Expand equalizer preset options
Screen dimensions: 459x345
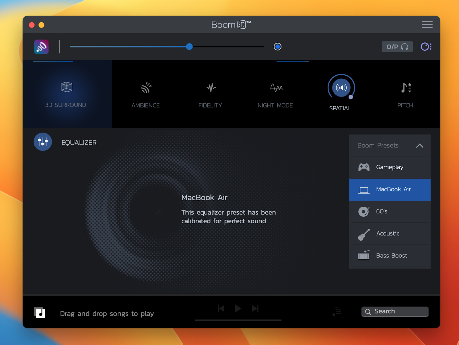(420, 146)
